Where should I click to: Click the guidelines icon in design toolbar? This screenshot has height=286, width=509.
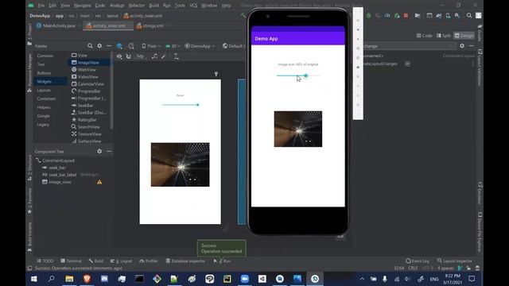[x=176, y=56]
